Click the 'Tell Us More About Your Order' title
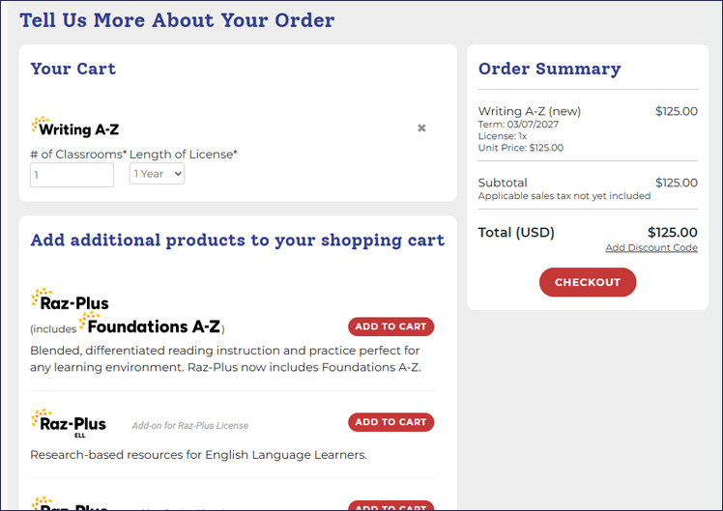723x511 pixels. (177, 20)
